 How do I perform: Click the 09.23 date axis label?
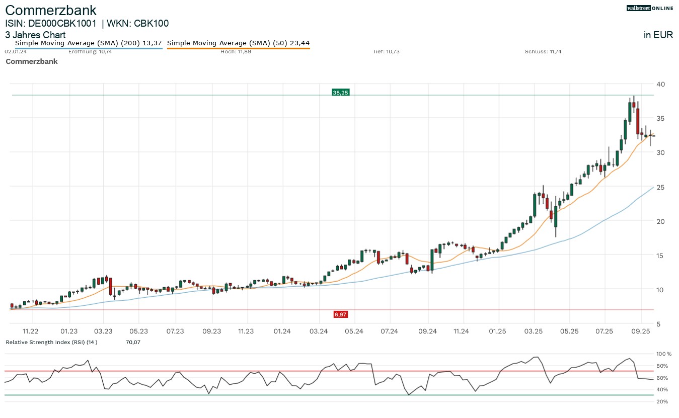coord(212,331)
